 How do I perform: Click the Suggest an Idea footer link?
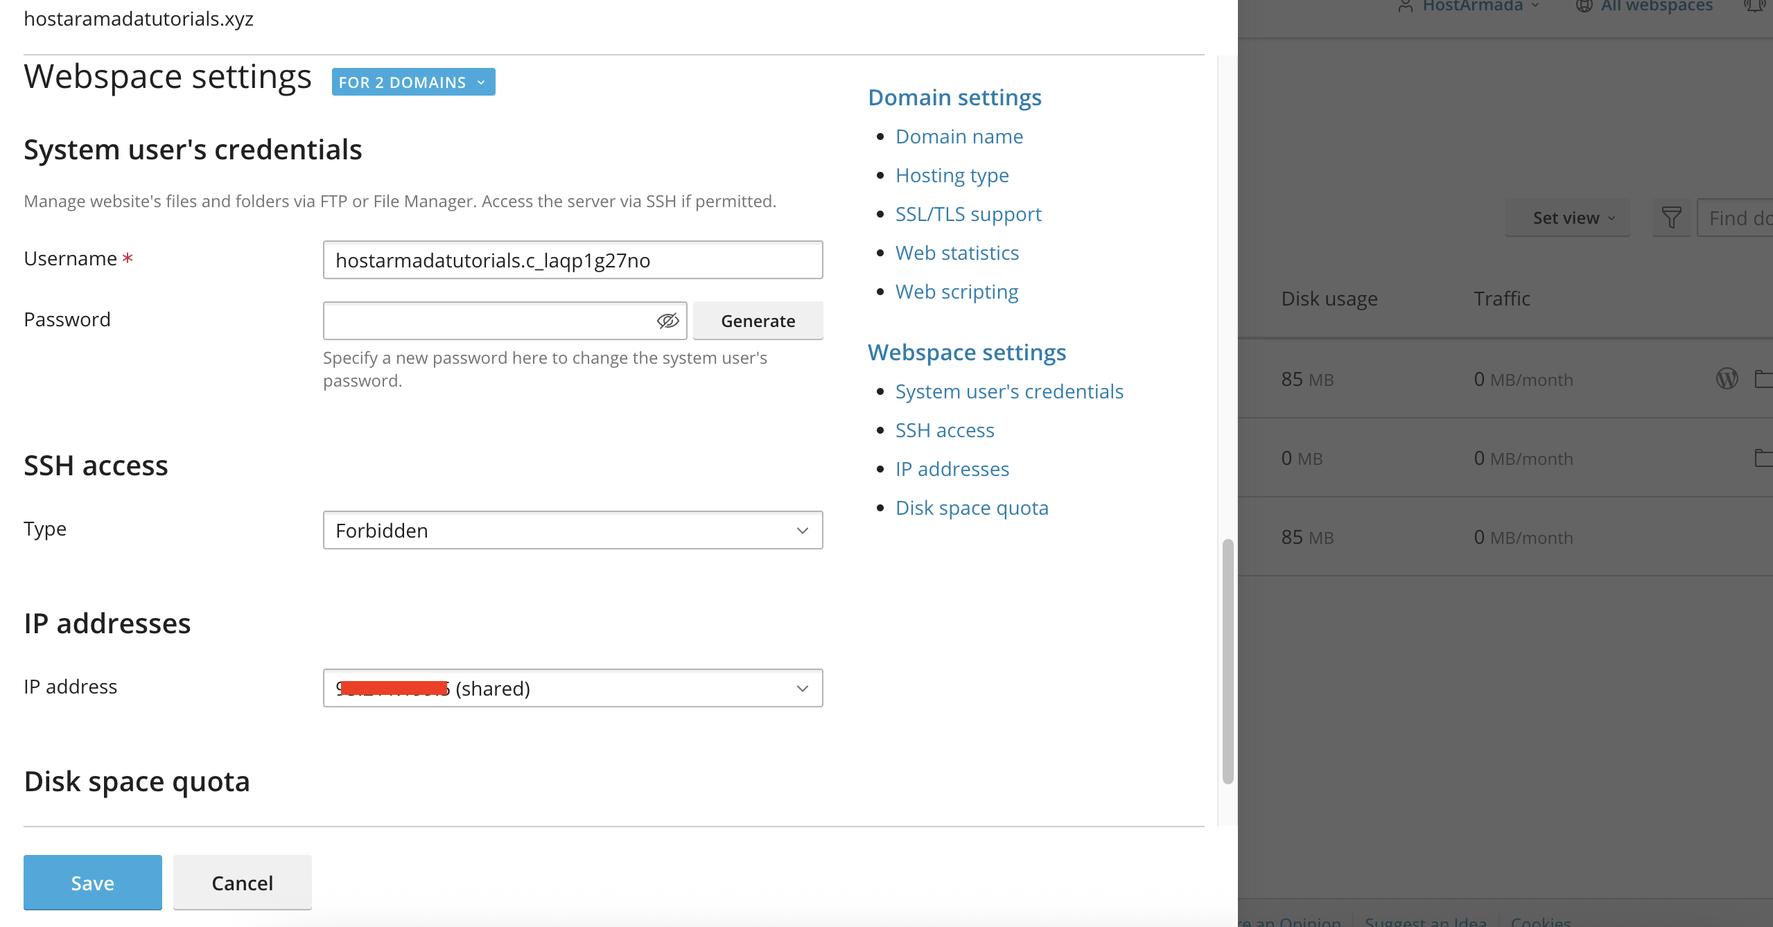click(x=1426, y=921)
